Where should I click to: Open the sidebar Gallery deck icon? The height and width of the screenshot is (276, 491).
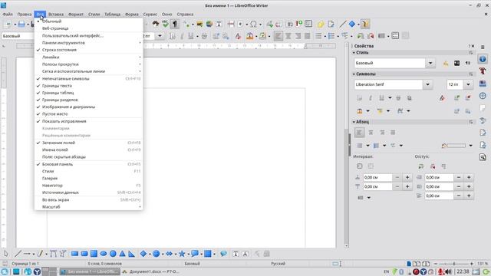click(x=483, y=84)
